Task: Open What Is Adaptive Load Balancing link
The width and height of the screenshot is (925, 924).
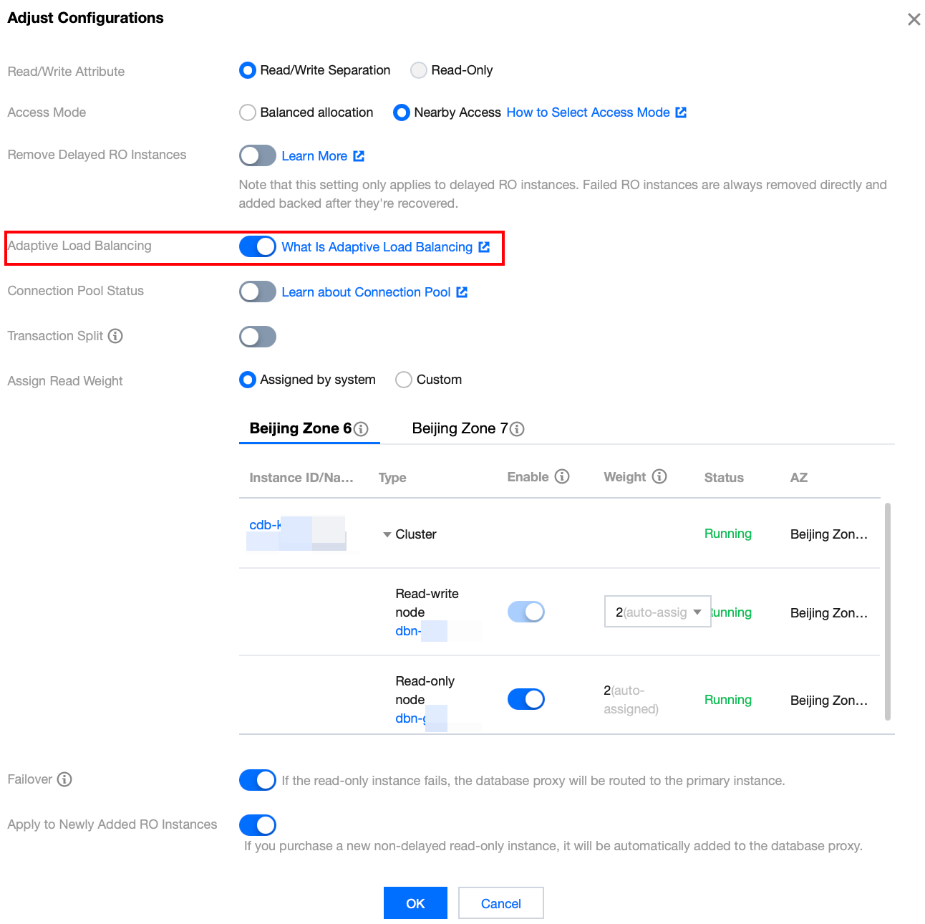Action: (377, 247)
